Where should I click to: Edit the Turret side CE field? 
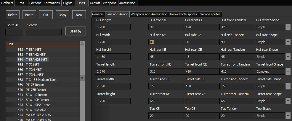pyautogui.click(x=201, y=86)
